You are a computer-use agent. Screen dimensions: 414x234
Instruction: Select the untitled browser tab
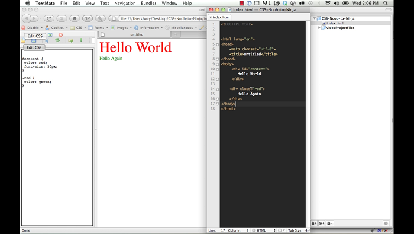coord(135,34)
